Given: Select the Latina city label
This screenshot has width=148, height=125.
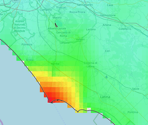Looking at the screenshot, I should pyautogui.click(x=105, y=97).
